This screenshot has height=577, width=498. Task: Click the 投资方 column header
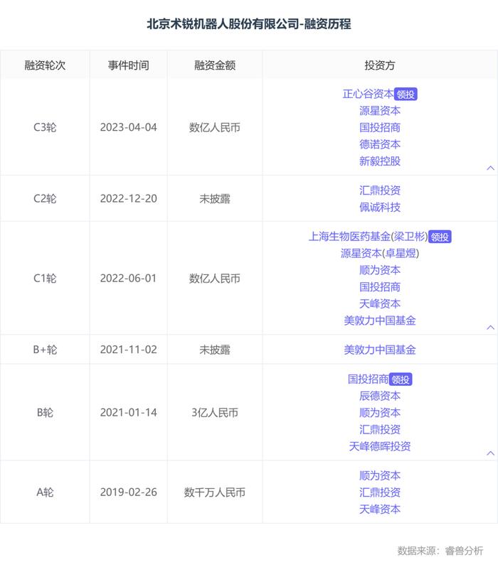[x=380, y=65]
